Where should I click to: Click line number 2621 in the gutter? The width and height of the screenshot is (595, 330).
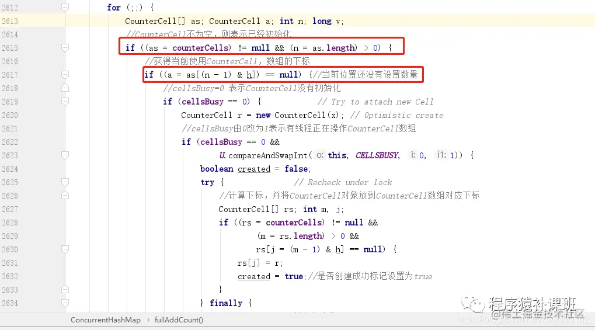tap(10, 128)
